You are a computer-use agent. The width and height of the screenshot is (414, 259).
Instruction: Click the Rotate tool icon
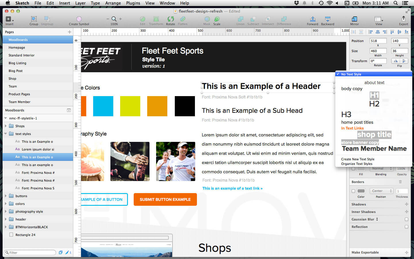[x=170, y=19]
